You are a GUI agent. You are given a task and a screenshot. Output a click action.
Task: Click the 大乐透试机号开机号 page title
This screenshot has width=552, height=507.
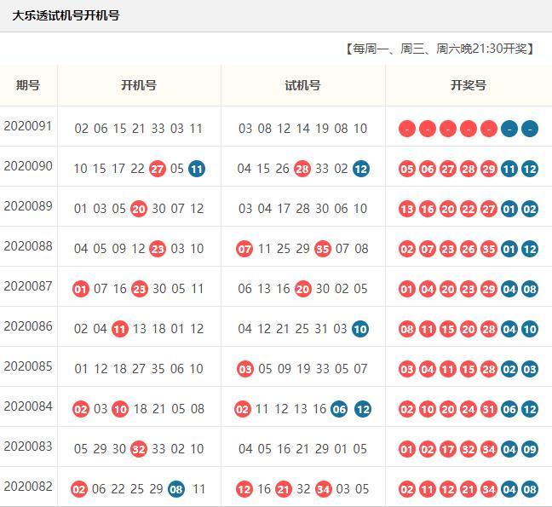(66, 15)
